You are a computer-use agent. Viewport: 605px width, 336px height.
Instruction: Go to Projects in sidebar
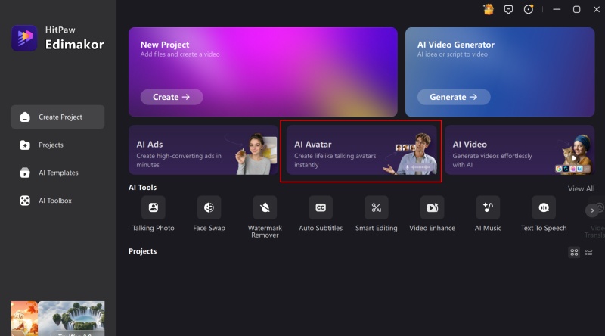point(58,145)
